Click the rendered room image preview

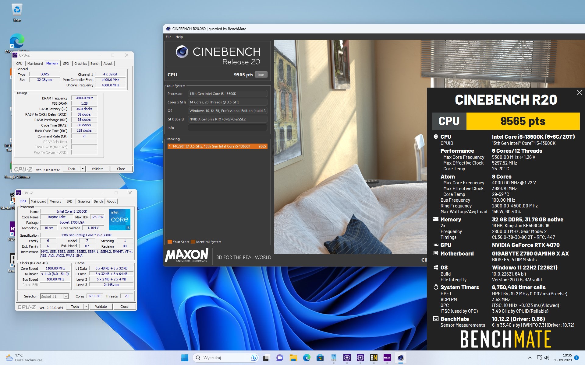click(x=350, y=147)
